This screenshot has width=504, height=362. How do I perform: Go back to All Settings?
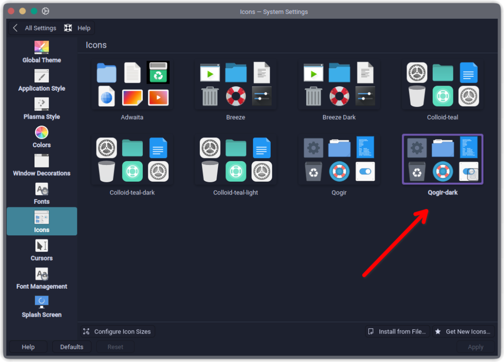[34, 28]
